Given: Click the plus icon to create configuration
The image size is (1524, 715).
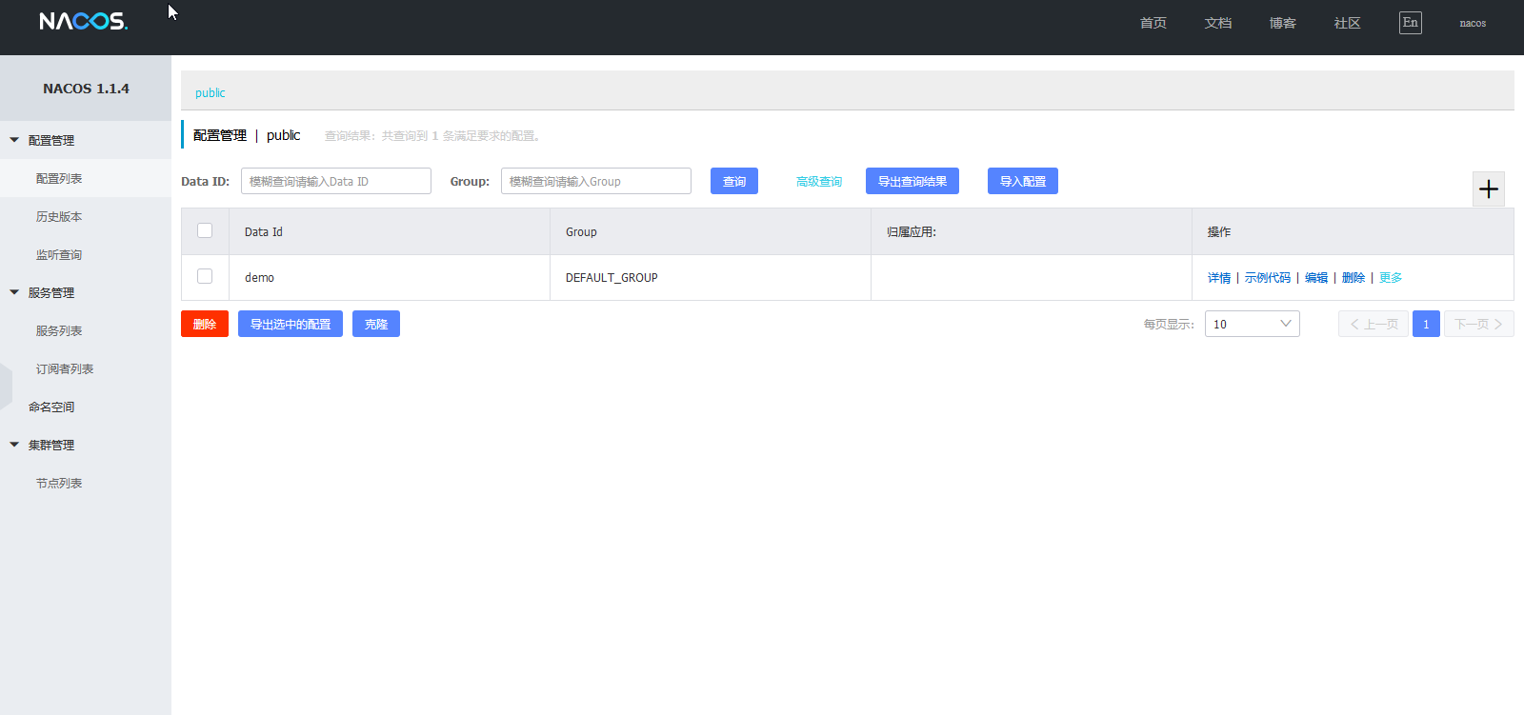Looking at the screenshot, I should pos(1489,189).
